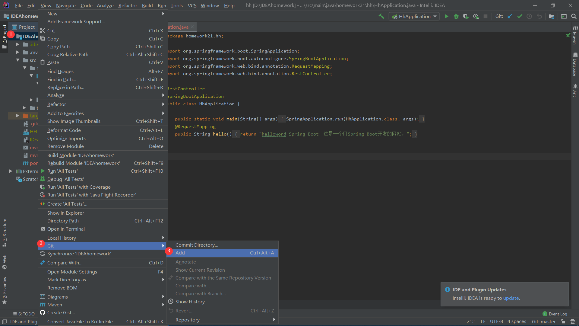Toggle the Web side panel
This screenshot has height=326, width=579.
[x=5, y=261]
